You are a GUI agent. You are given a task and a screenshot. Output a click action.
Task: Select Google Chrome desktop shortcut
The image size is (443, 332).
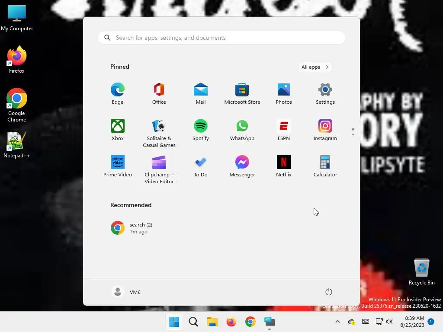17,105
